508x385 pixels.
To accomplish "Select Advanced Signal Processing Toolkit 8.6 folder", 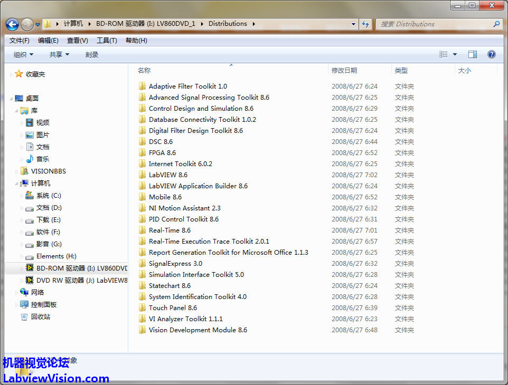I will click(x=209, y=98).
